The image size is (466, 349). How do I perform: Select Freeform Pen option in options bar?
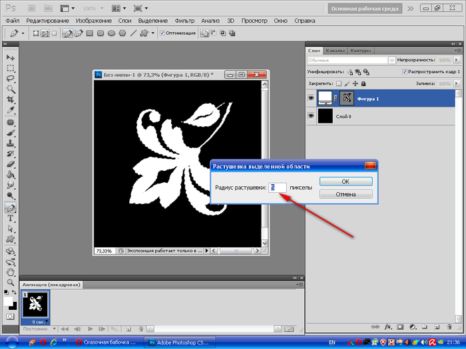pyautogui.click(x=79, y=33)
